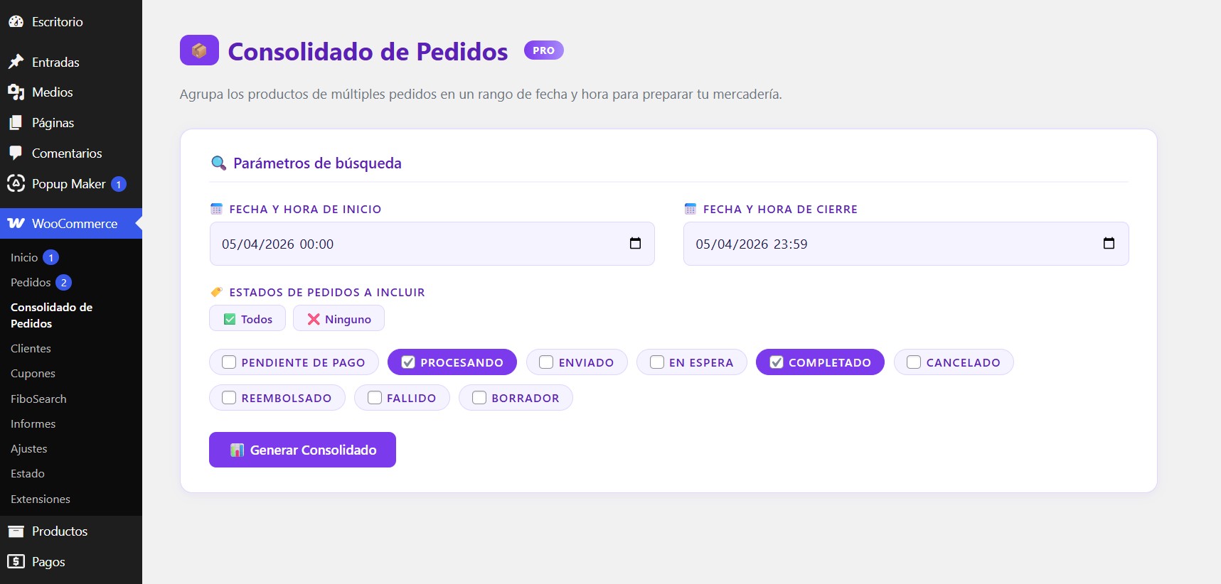This screenshot has width=1221, height=584.
Task: Open Extensiones submenu item
Action: point(41,499)
